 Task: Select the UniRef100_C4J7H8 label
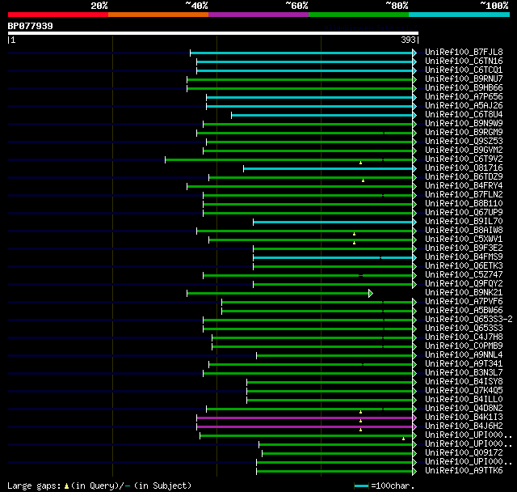[464, 337]
